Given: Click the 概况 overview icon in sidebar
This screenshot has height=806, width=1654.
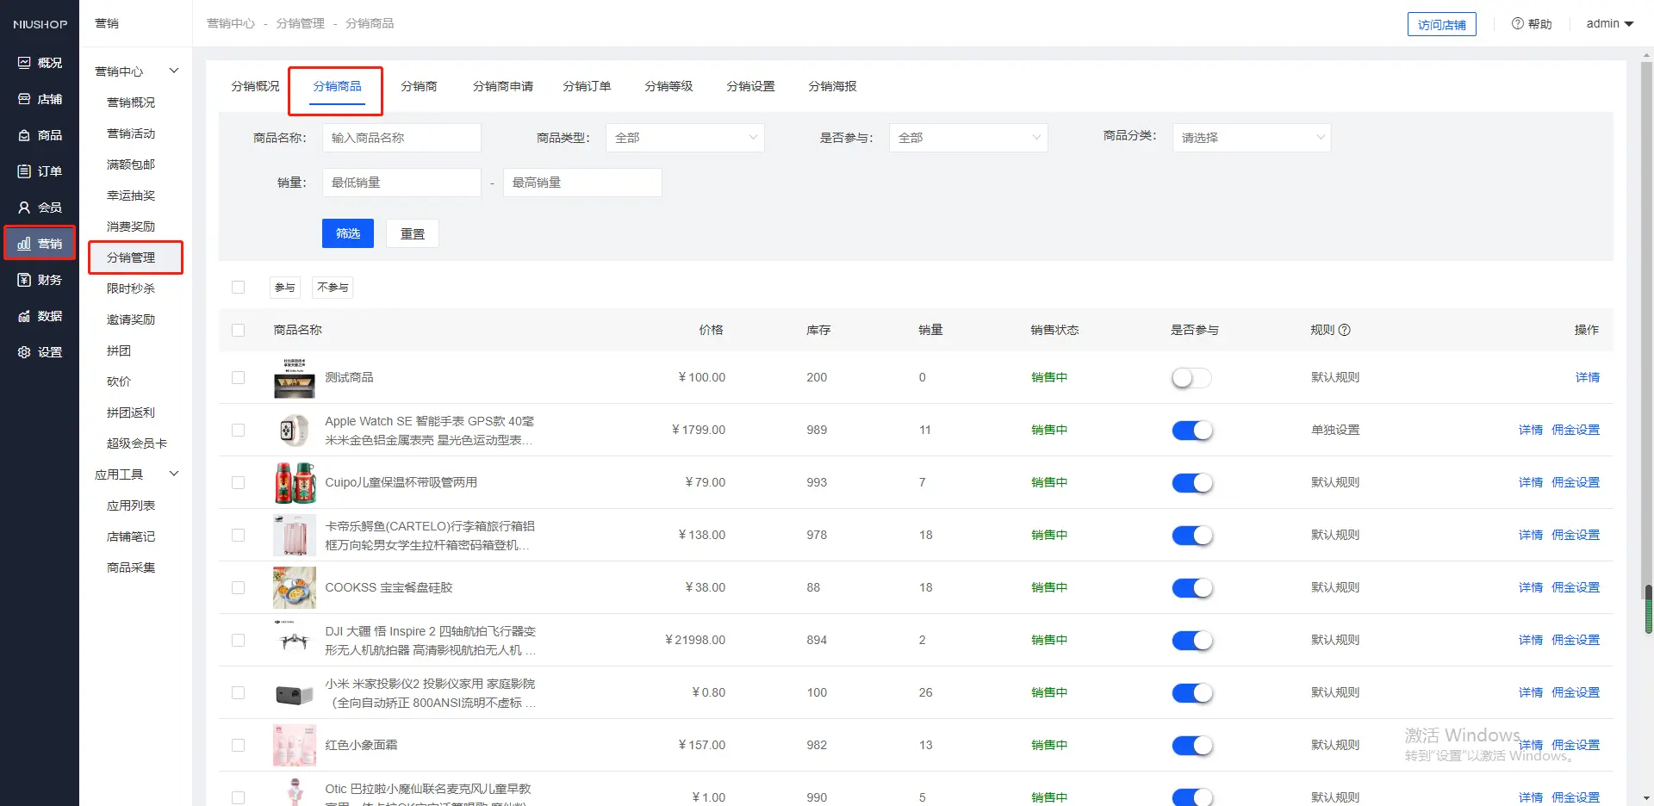Looking at the screenshot, I should point(24,63).
